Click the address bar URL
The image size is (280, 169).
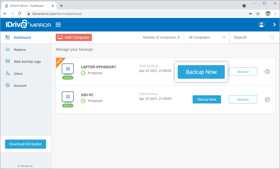[57, 14]
